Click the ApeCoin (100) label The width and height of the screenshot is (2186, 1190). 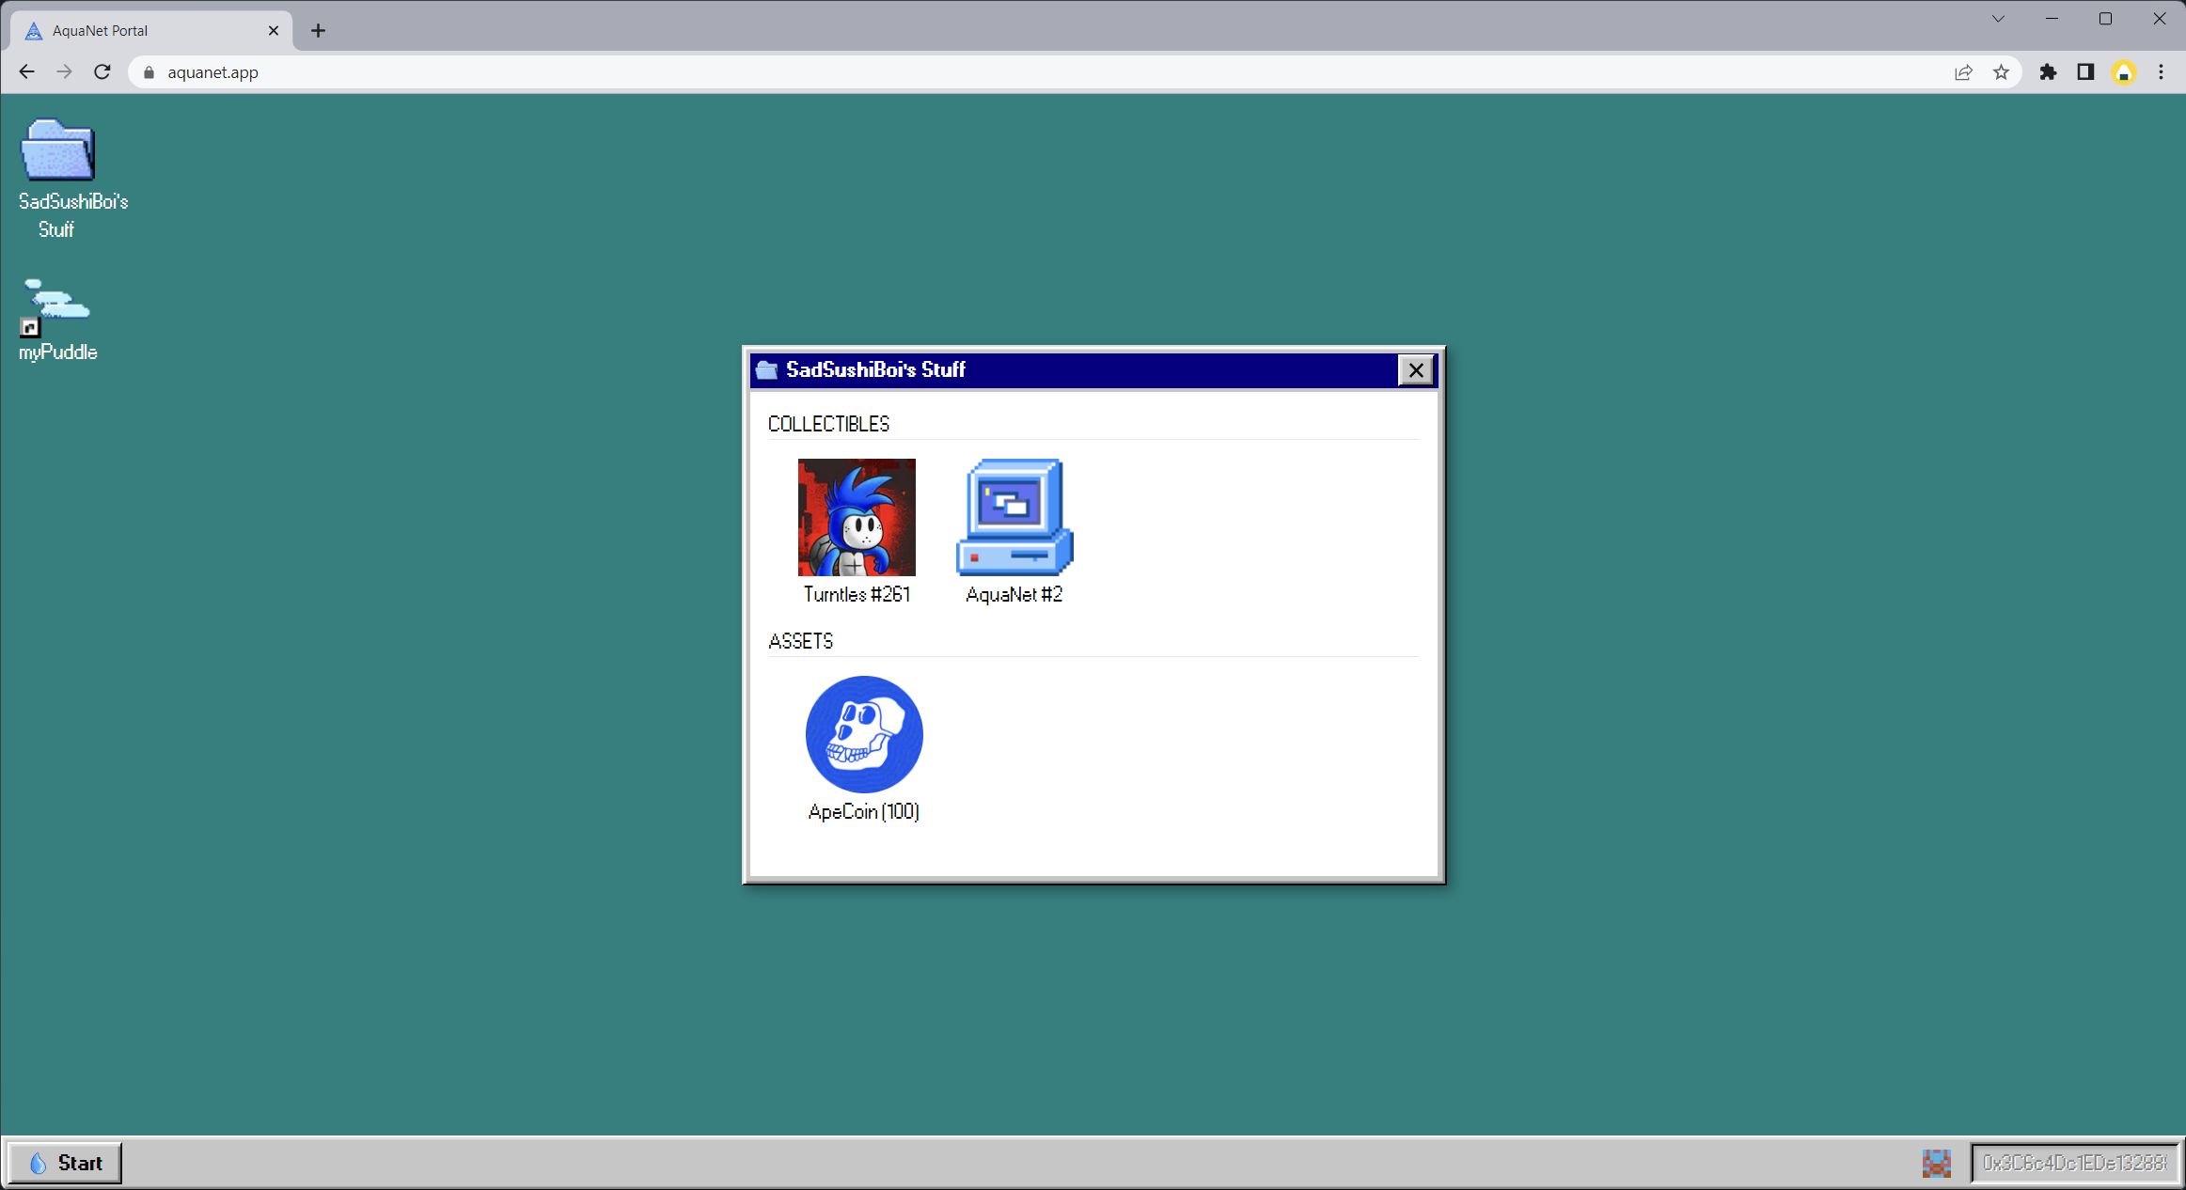[x=864, y=811]
